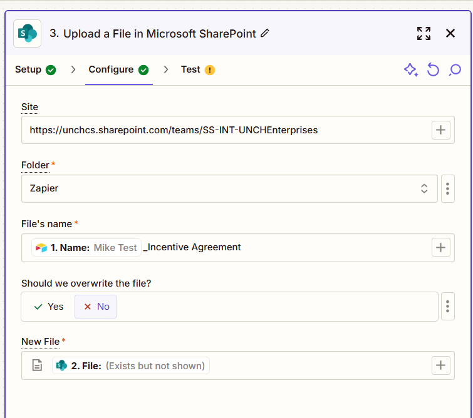Open the comment bubble icon

pyautogui.click(x=455, y=70)
